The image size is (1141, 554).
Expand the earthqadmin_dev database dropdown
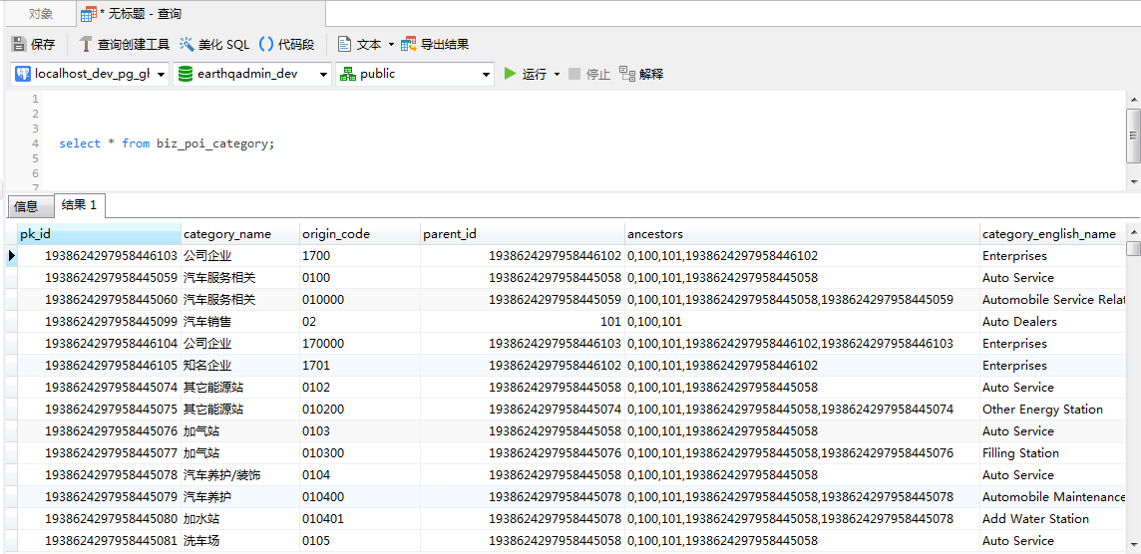[x=323, y=75]
